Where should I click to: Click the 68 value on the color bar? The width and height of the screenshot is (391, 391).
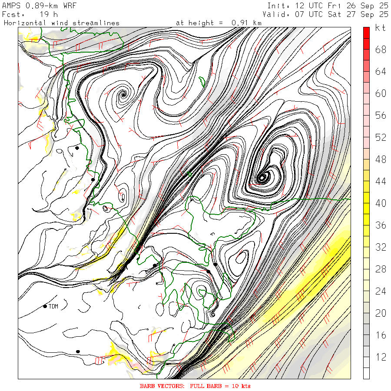(x=381, y=50)
